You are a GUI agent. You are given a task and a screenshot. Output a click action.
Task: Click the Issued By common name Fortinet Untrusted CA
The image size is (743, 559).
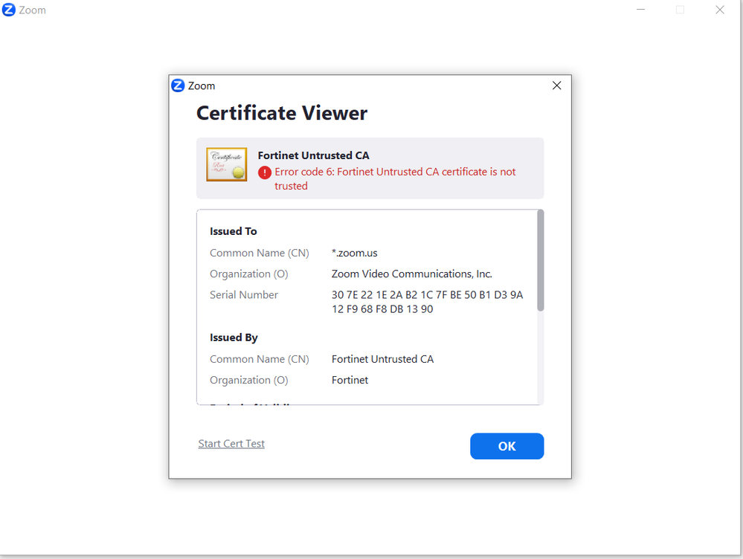click(382, 359)
